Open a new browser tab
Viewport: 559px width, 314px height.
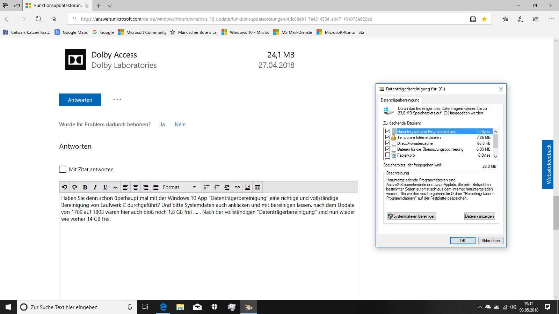[x=99, y=6]
